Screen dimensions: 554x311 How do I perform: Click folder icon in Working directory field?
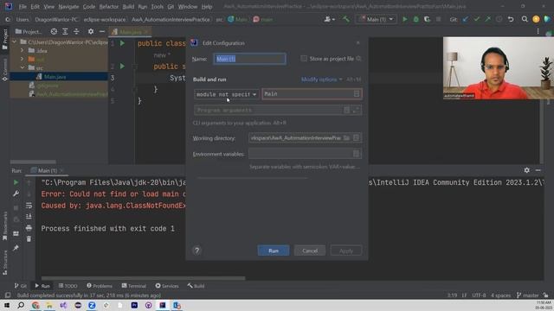pyautogui.click(x=346, y=138)
